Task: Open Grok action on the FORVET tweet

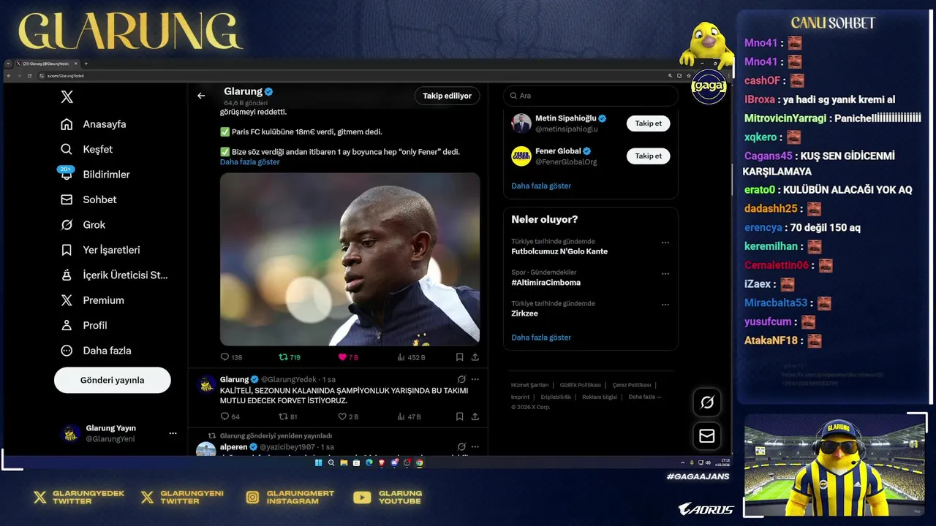Action: 461,379
